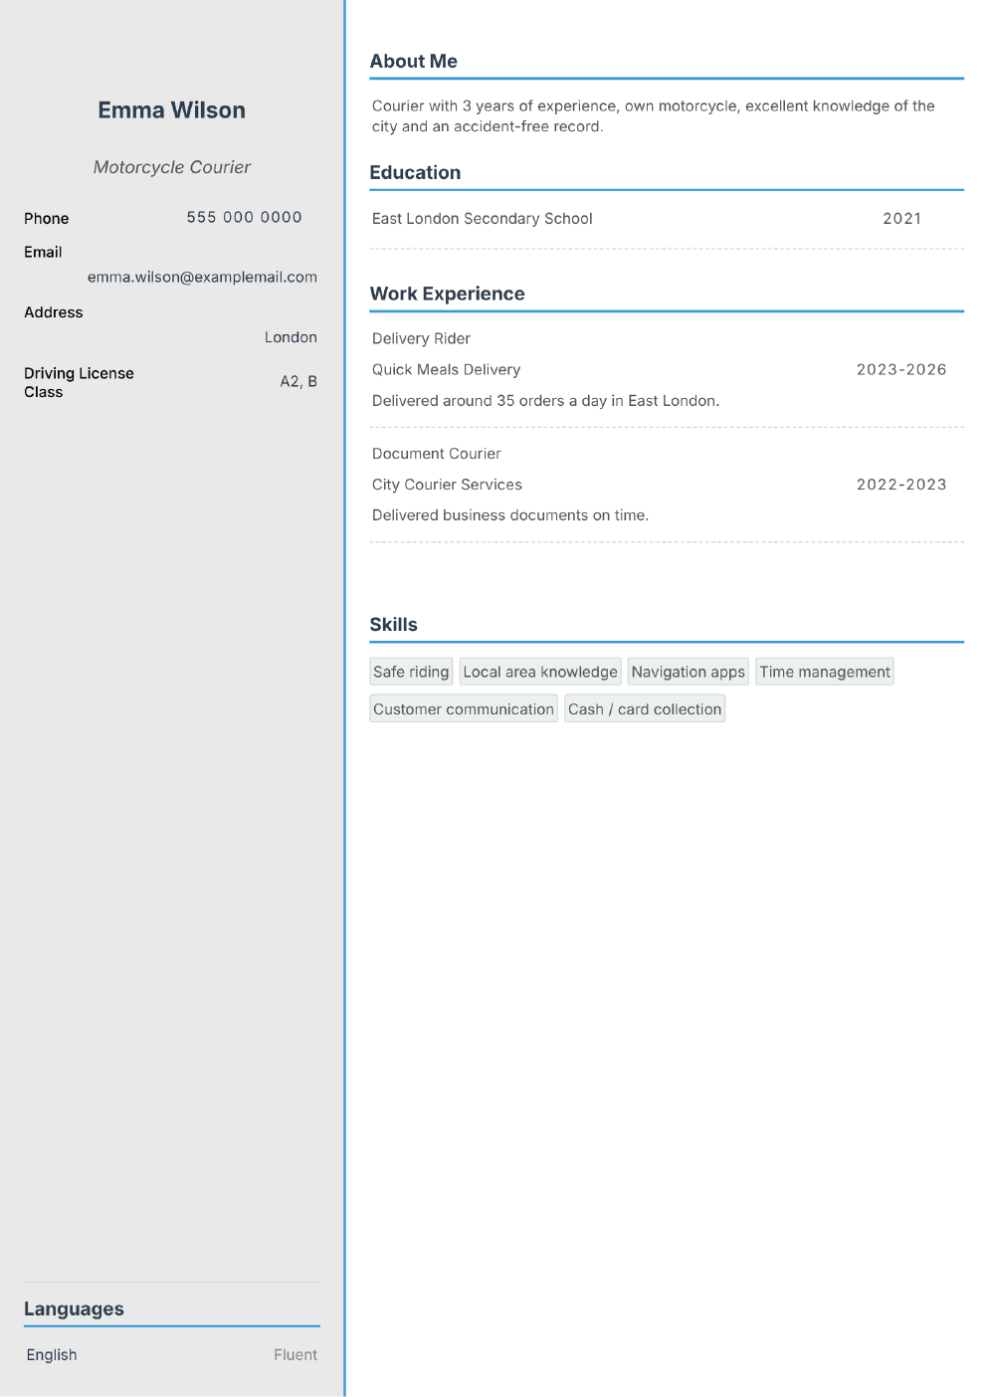Click the Work Experience heading
The image size is (988, 1397).
tap(448, 294)
